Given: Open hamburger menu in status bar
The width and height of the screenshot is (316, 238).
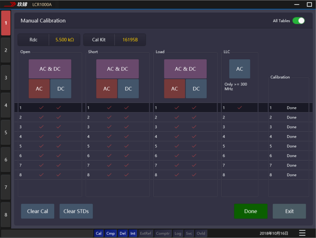Looking at the screenshot, I should 302,233.
